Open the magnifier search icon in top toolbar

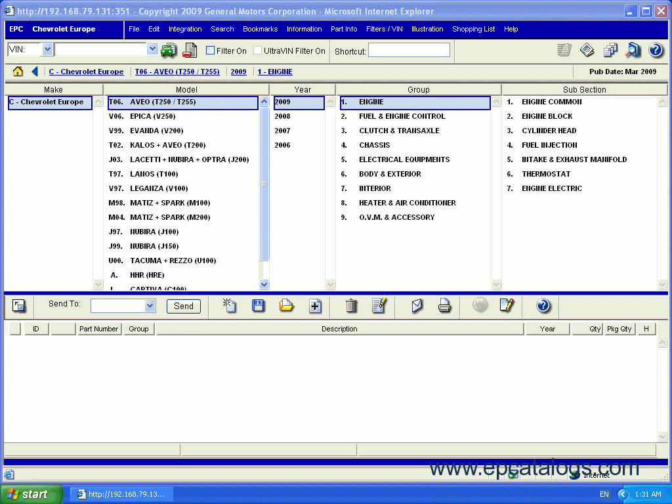[x=633, y=50]
